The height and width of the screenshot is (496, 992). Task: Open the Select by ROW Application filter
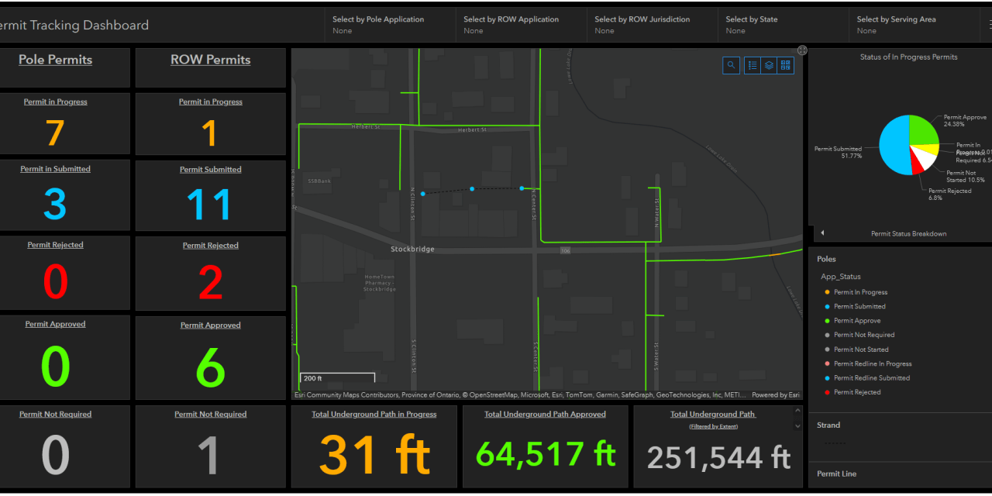pos(521,25)
